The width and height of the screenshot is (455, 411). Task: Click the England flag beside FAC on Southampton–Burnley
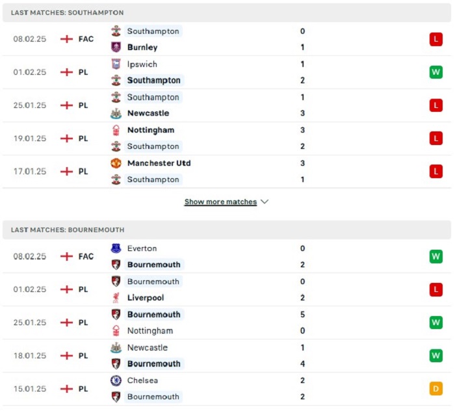66,39
